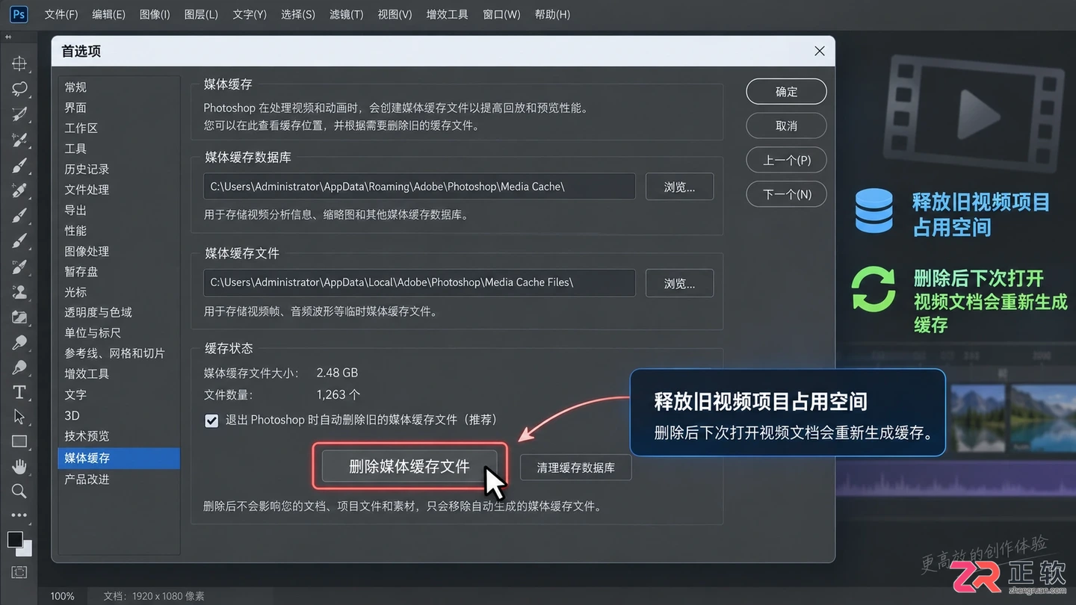1076x605 pixels.
Task: Click the 2.48 GB cache size value
Action: click(337, 373)
